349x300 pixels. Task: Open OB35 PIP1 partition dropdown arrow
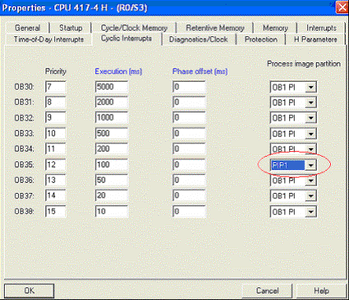pos(310,165)
